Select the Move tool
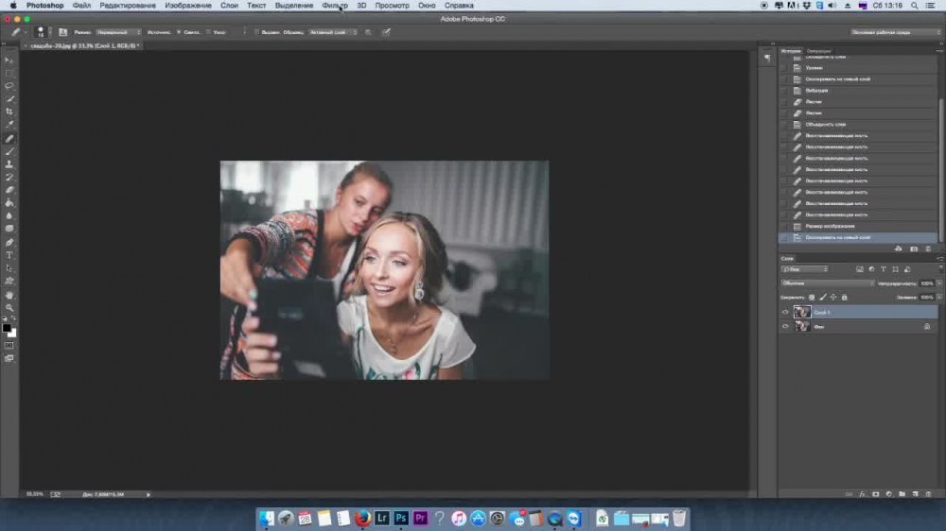This screenshot has height=531, width=946. tap(10, 60)
